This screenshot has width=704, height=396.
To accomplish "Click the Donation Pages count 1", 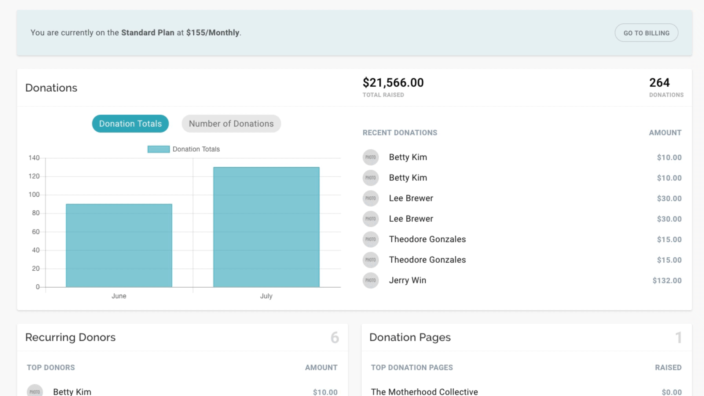I will 678,338.
